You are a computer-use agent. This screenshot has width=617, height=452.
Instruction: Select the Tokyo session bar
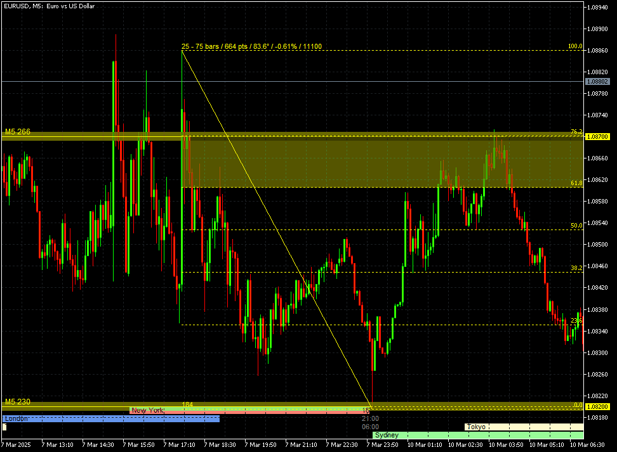coord(524,427)
